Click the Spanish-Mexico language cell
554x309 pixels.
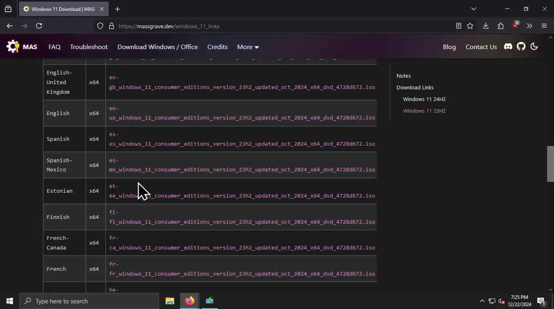64,165
